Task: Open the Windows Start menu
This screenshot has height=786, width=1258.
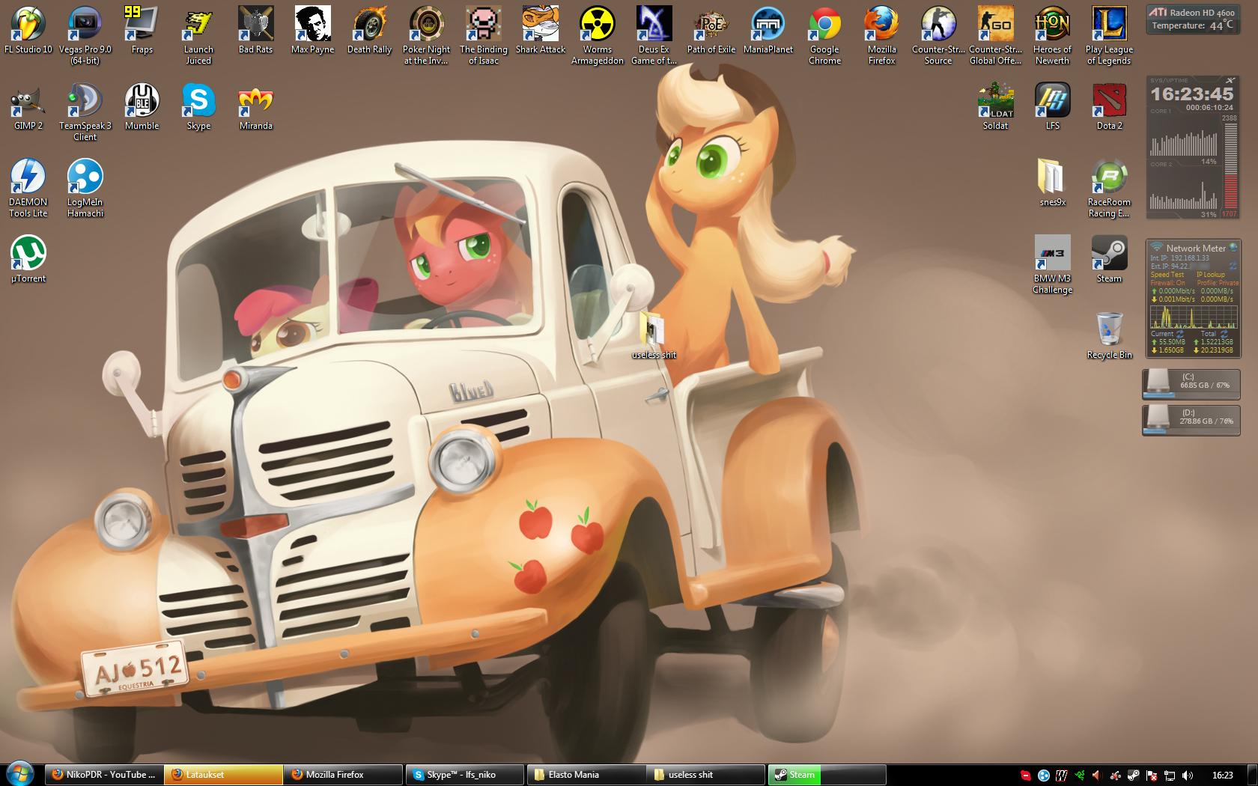Action: point(20,774)
